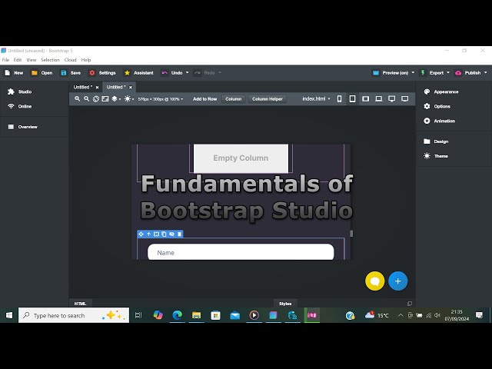Image resolution: width=492 pixels, height=369 pixels.
Task: Select the desktop monitor preview size
Action: pos(391,99)
